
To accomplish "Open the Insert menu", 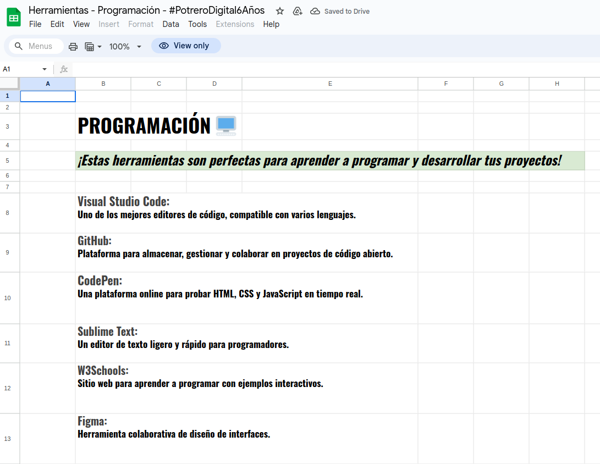I will 109,24.
